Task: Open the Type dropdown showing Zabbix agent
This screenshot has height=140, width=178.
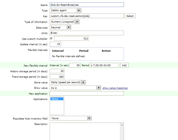Action: [65, 10]
